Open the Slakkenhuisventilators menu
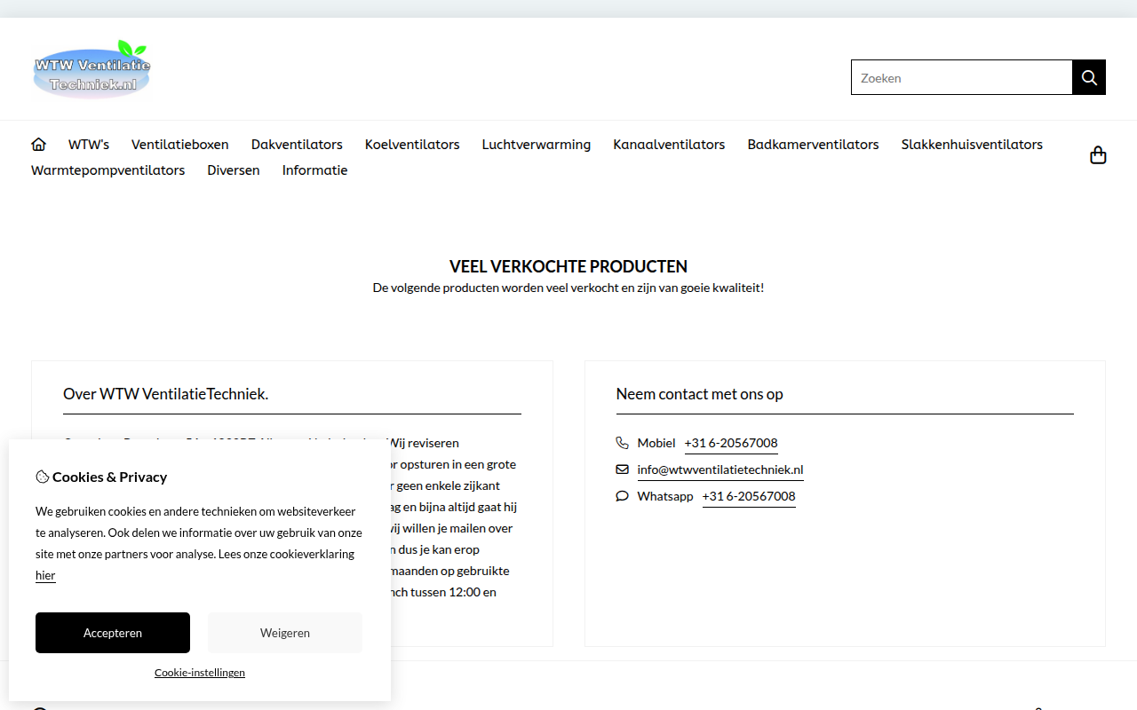Viewport: 1137px width, 710px height. point(972,144)
